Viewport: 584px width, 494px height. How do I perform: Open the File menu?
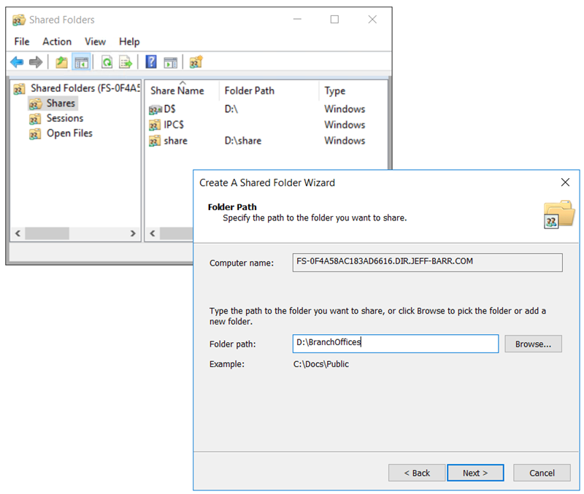[x=22, y=42]
